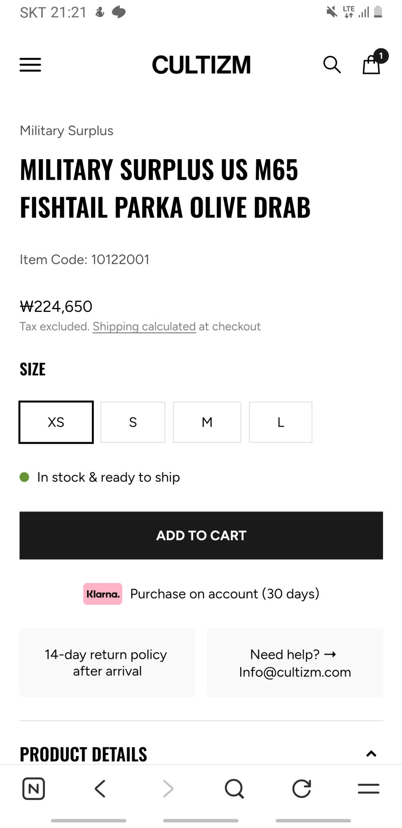Open the Shipping calculated link
Viewport: 402px width, 828px height.
(144, 327)
